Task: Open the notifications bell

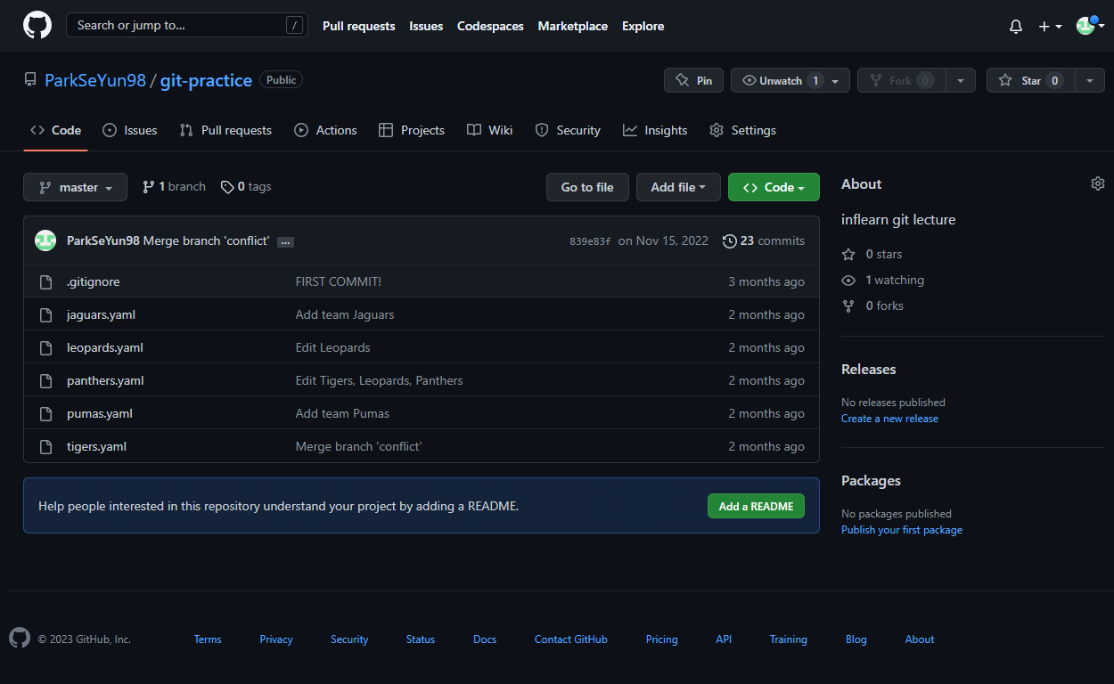Action: click(1016, 27)
